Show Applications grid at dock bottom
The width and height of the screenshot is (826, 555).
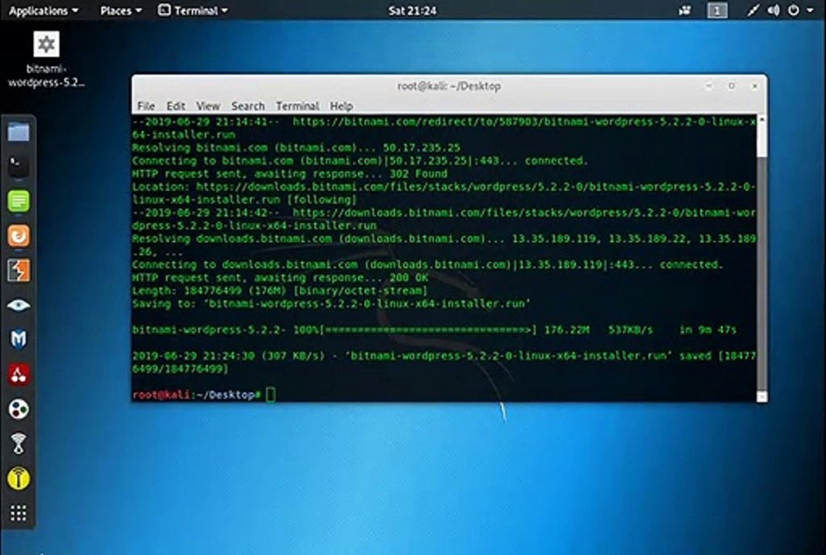(19, 513)
